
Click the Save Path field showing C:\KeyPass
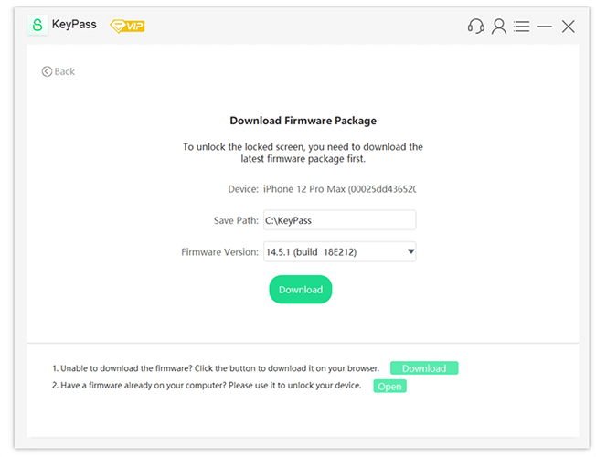pos(338,220)
